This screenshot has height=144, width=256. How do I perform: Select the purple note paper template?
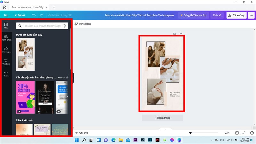click(x=42, y=129)
